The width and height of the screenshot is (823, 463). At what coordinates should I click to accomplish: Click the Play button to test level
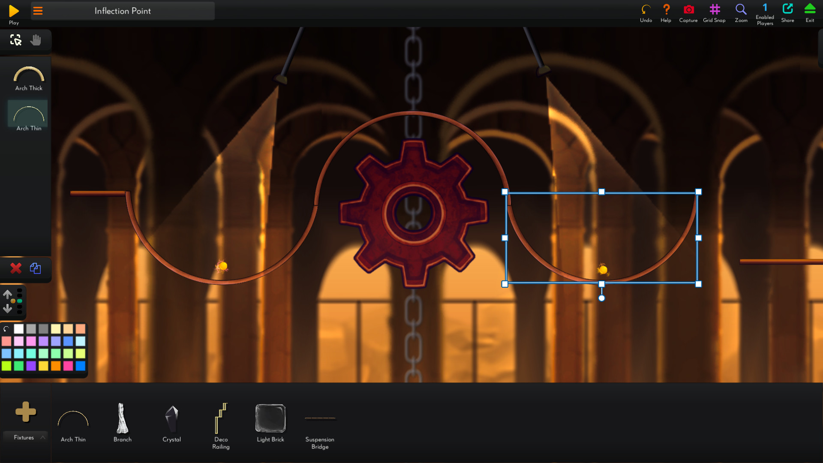pyautogui.click(x=14, y=11)
